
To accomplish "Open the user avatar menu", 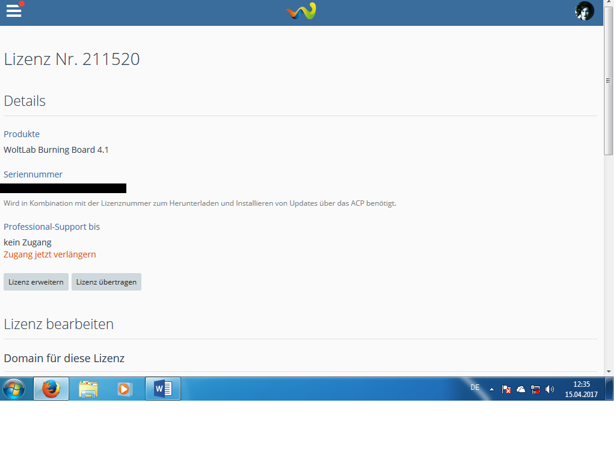I will click(x=584, y=11).
